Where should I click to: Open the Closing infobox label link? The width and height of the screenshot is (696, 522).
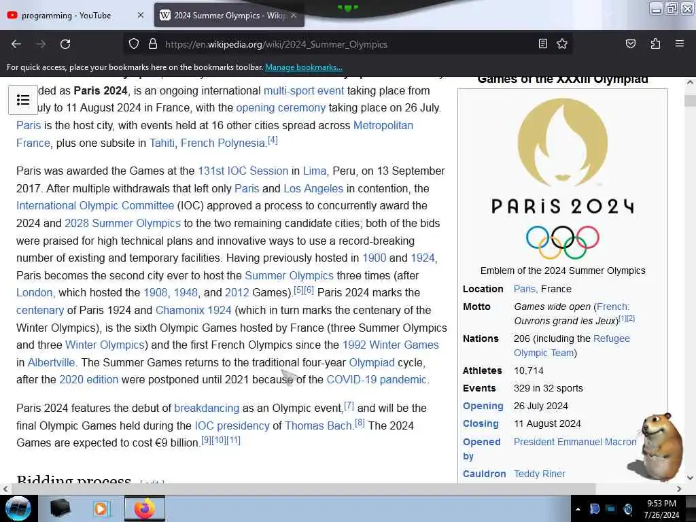(481, 424)
